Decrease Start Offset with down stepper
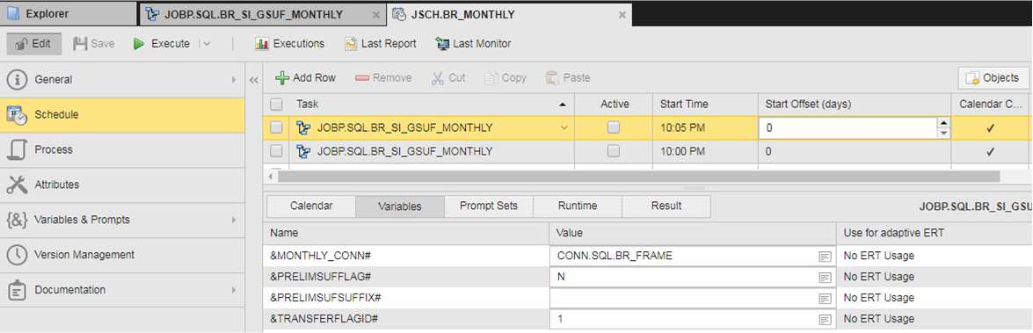Viewport: 1033px width, 333px height. pos(944,133)
